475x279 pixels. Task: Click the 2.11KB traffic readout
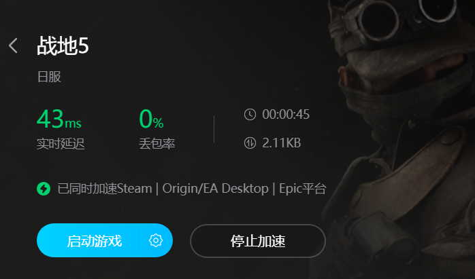282,143
